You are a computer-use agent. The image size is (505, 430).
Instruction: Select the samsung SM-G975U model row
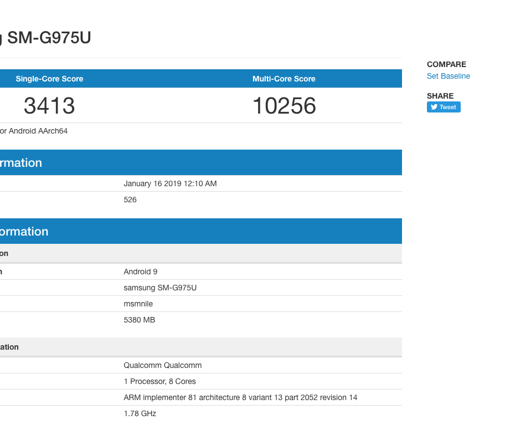(160, 288)
